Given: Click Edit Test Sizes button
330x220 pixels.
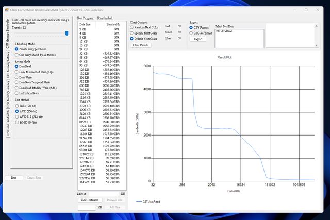Looking at the screenshot, I should point(89,199).
